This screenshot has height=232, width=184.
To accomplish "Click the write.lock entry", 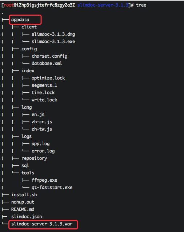I will click(44, 100).
